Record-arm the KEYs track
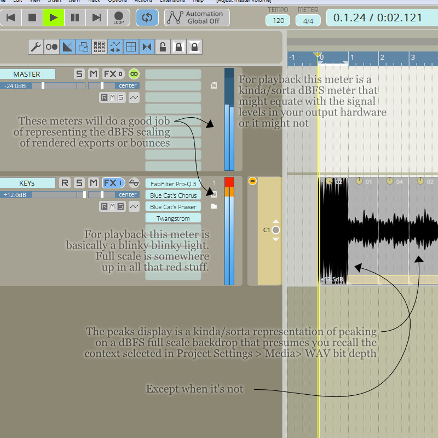The image size is (438, 438). point(65,183)
